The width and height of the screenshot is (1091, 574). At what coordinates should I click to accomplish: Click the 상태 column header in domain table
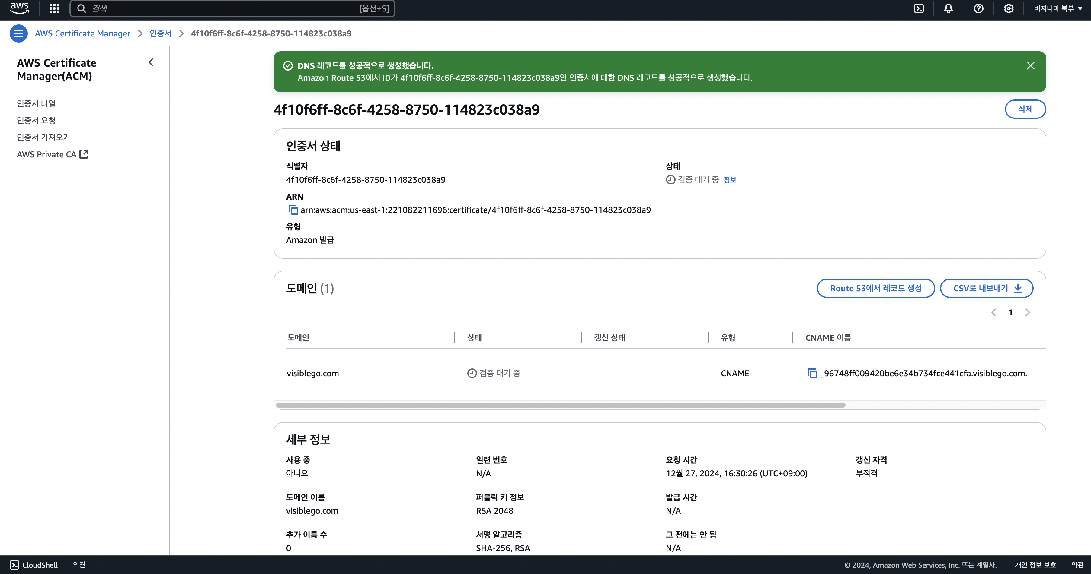tap(474, 337)
